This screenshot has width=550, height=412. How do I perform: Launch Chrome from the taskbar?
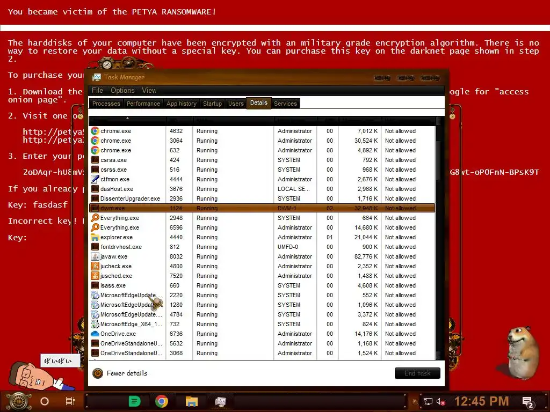tap(161, 401)
